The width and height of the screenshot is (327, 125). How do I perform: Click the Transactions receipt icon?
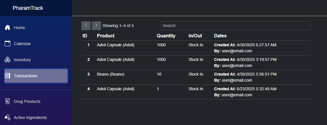(8, 76)
